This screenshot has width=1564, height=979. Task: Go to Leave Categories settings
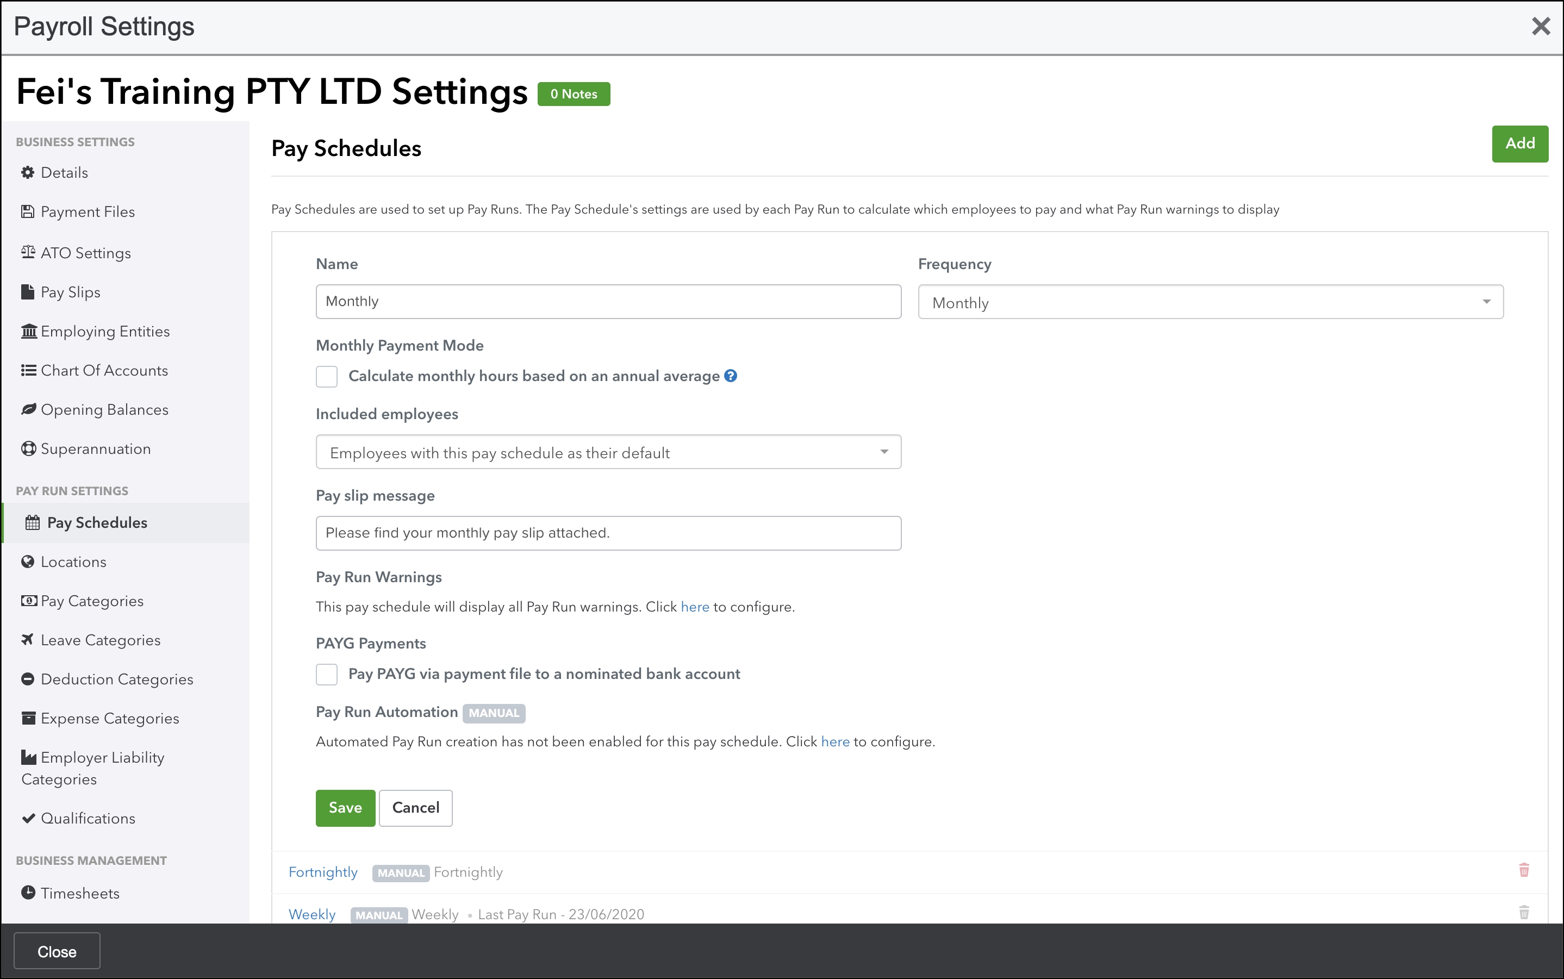101,640
